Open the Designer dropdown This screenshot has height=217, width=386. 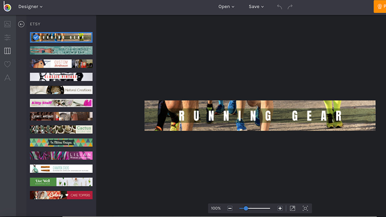pyautogui.click(x=30, y=7)
